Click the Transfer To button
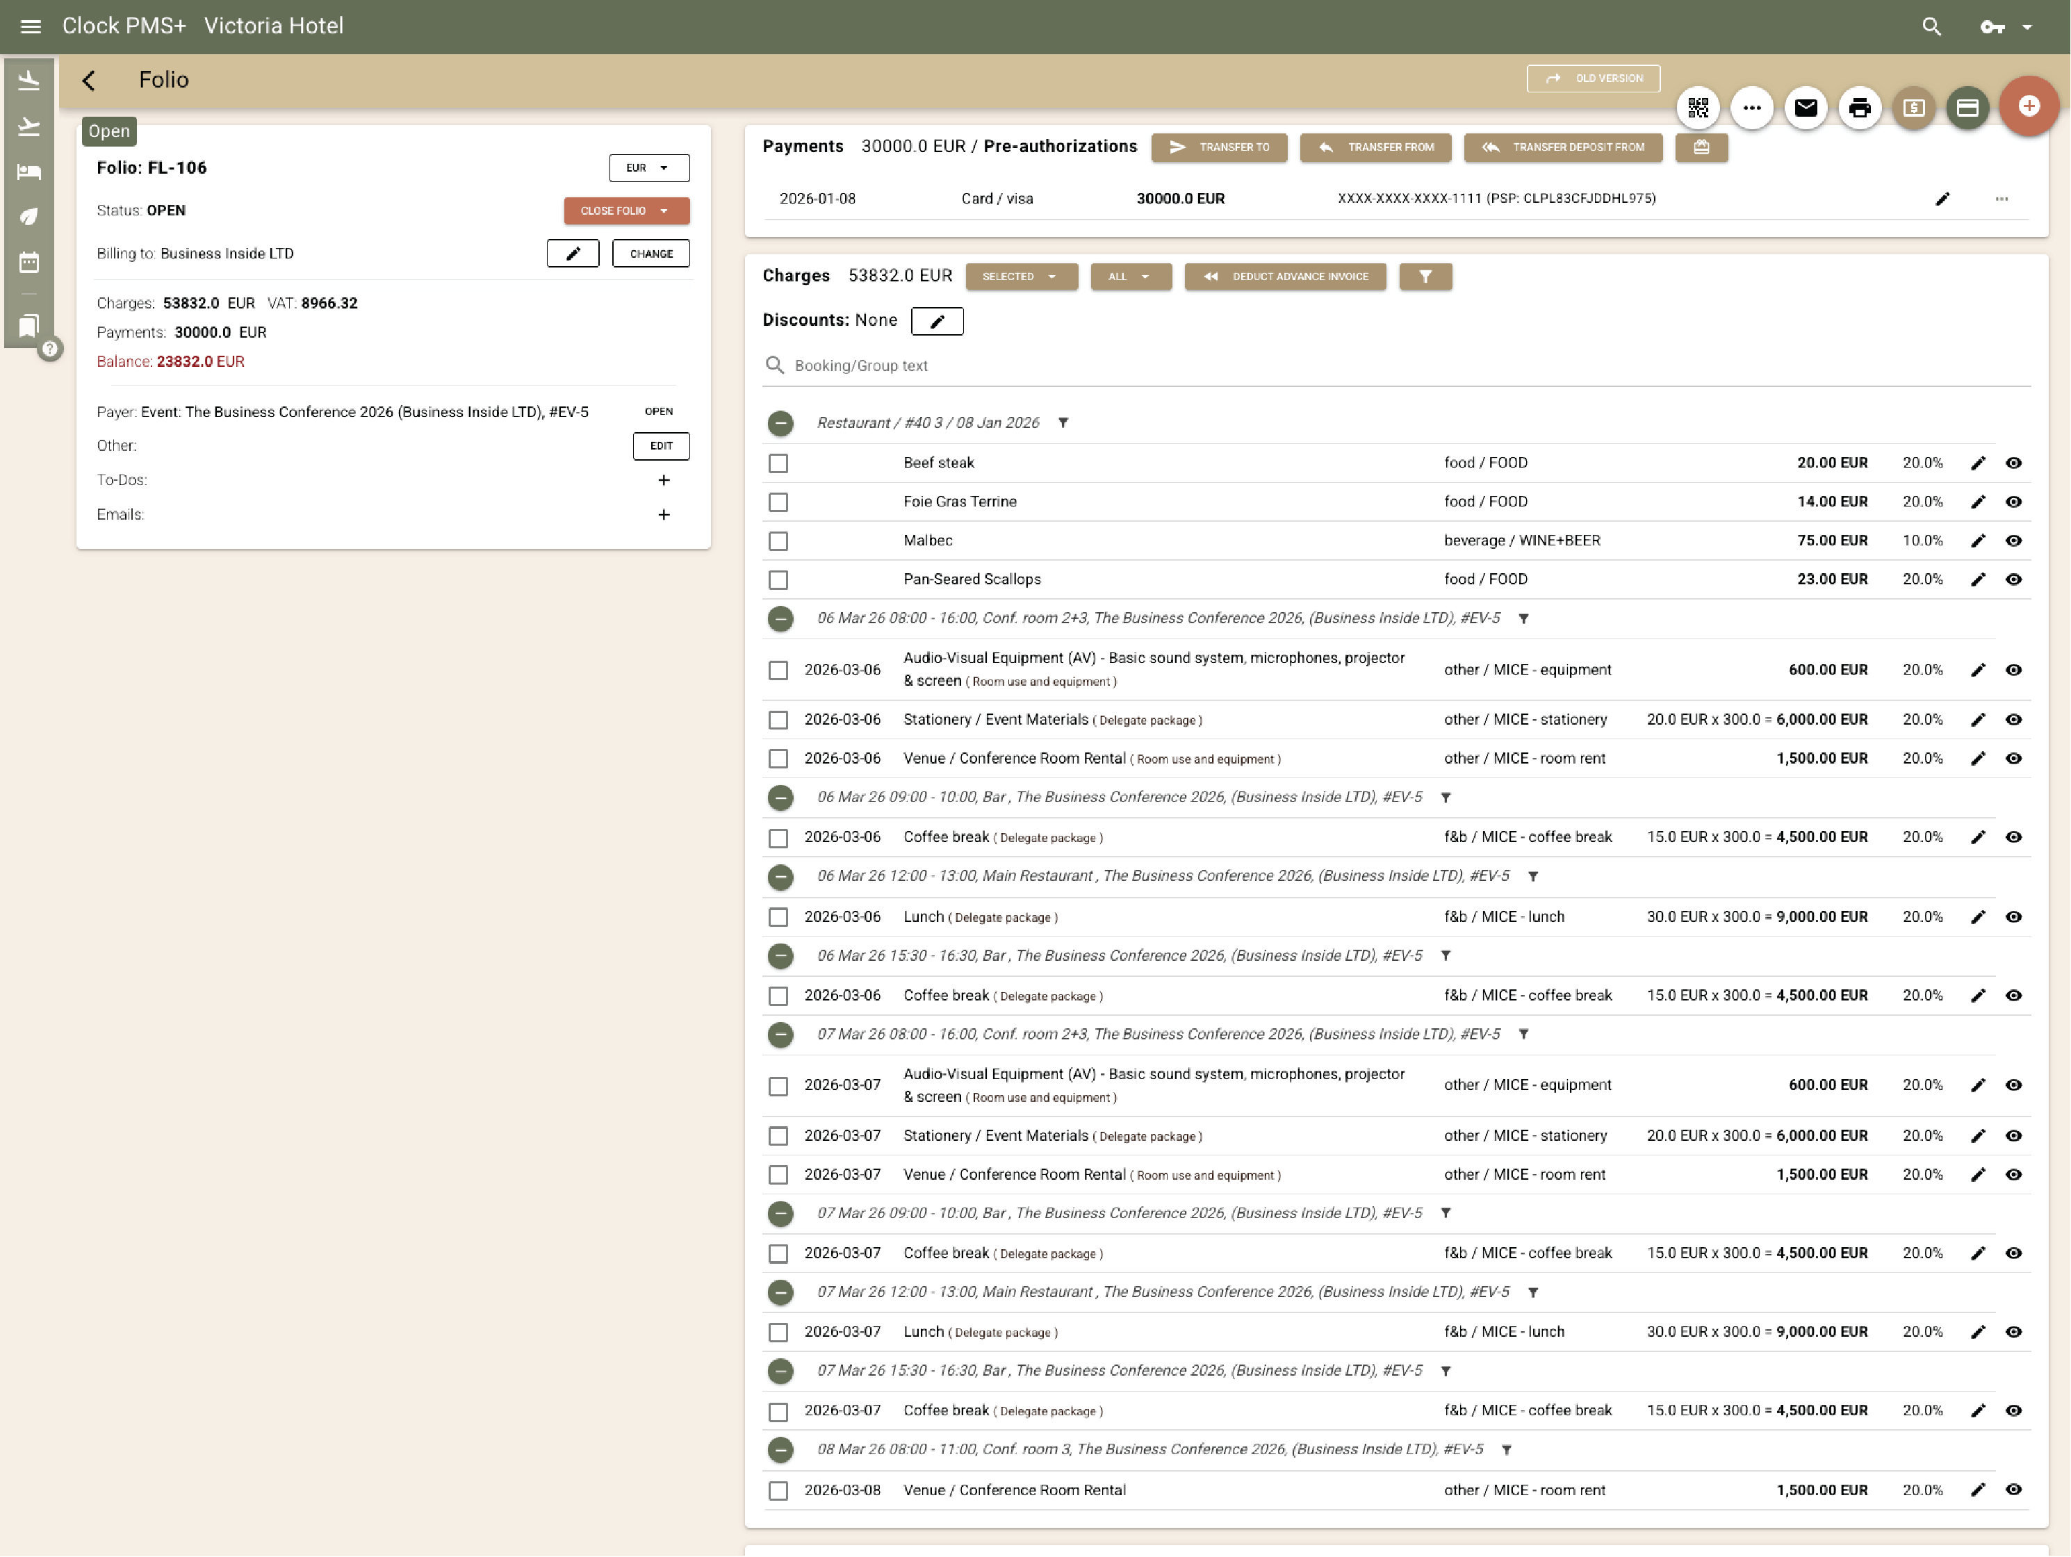 1218,147
